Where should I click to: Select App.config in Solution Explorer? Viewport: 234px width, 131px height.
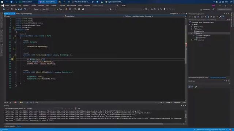pos(200,31)
